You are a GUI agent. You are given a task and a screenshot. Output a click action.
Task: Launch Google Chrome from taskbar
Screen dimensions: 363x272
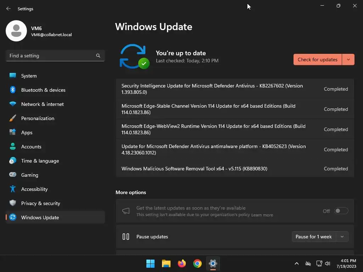pos(197,263)
